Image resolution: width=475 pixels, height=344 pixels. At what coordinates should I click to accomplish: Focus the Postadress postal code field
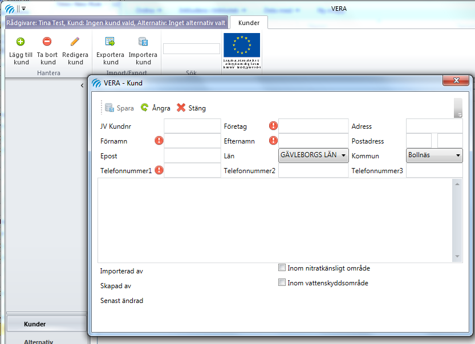(419, 141)
